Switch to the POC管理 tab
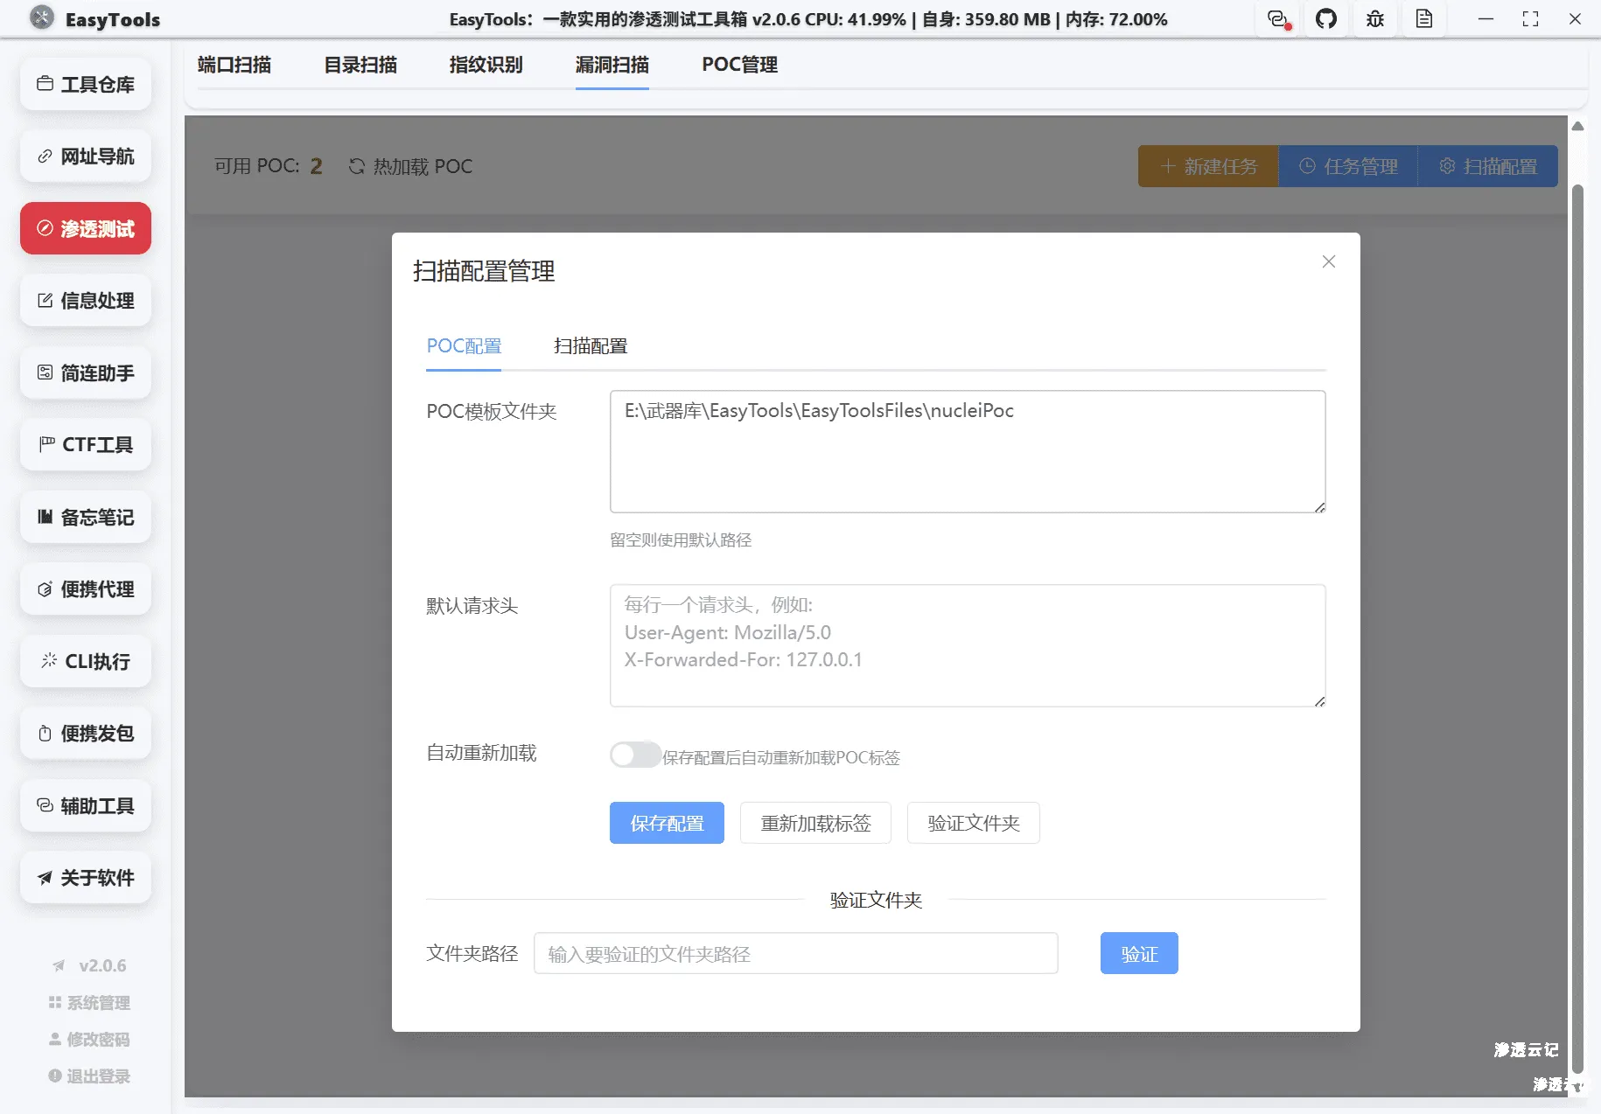This screenshot has height=1114, width=1601. click(738, 65)
